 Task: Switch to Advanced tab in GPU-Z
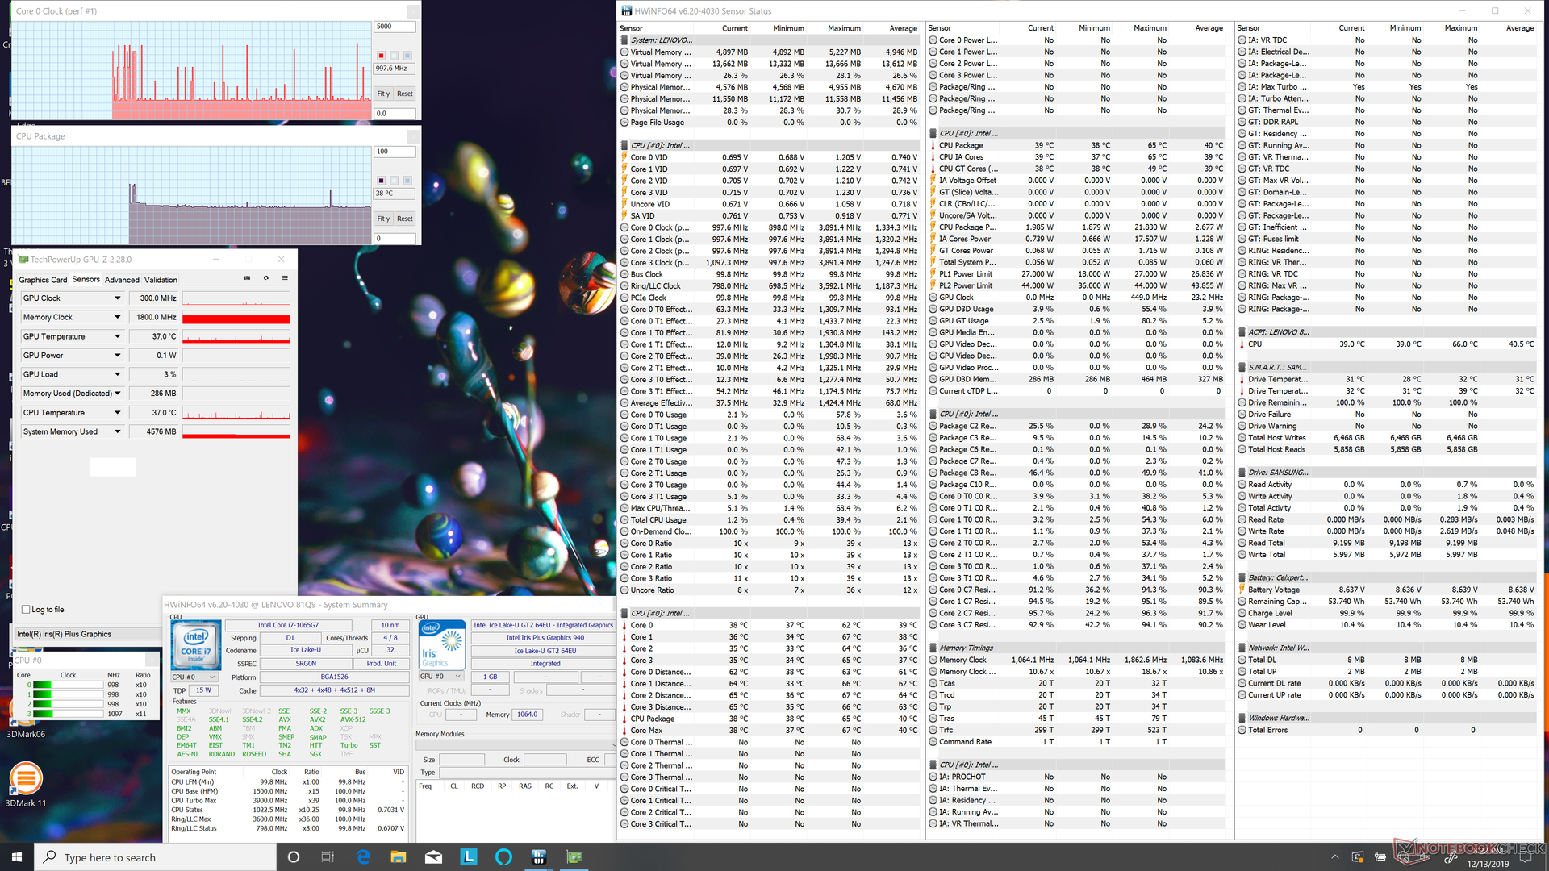pos(122,280)
